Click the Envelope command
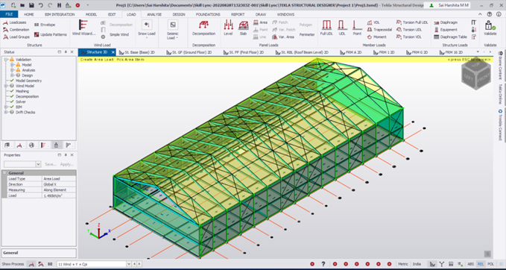This screenshot has height=270, width=506. pos(45,25)
